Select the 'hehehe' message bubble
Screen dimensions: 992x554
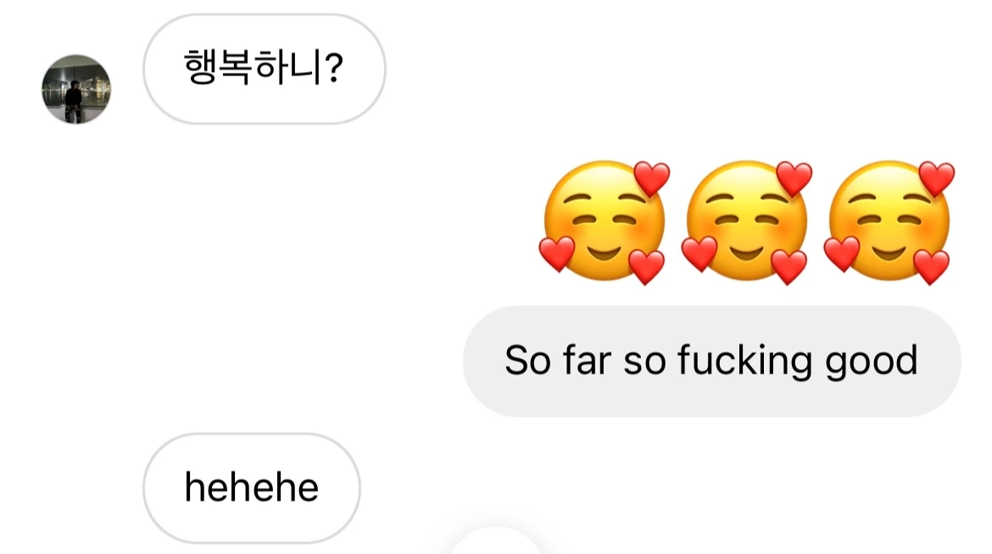pos(252,488)
